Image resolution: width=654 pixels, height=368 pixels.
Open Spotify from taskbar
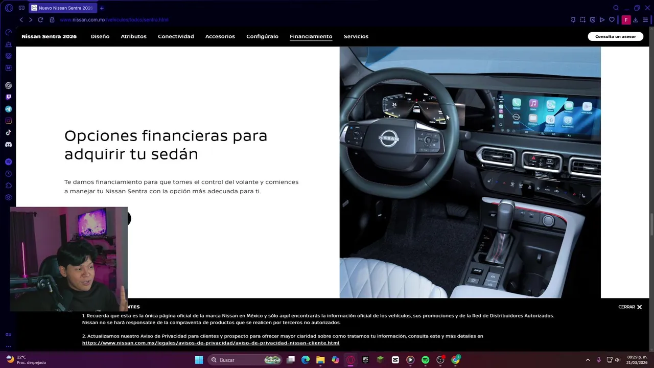pyautogui.click(x=425, y=360)
